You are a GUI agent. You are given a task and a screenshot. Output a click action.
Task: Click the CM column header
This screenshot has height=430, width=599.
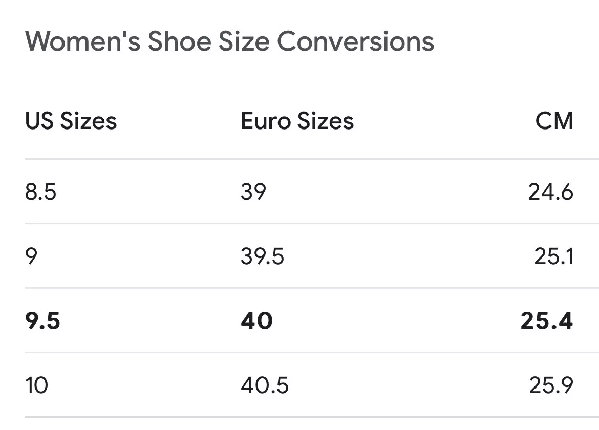tap(554, 121)
